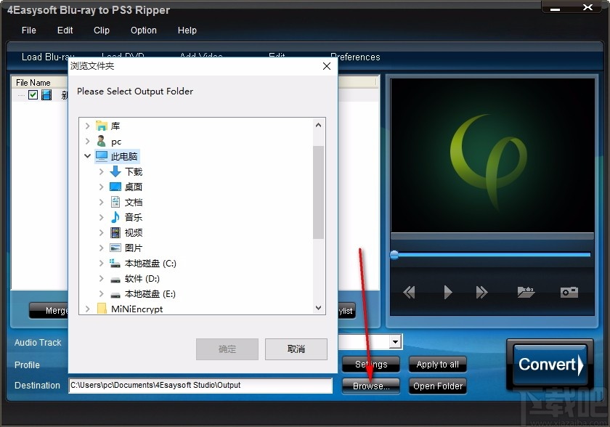Click inside the Destination path field
Screen dimensions: 610x427
[196, 386]
